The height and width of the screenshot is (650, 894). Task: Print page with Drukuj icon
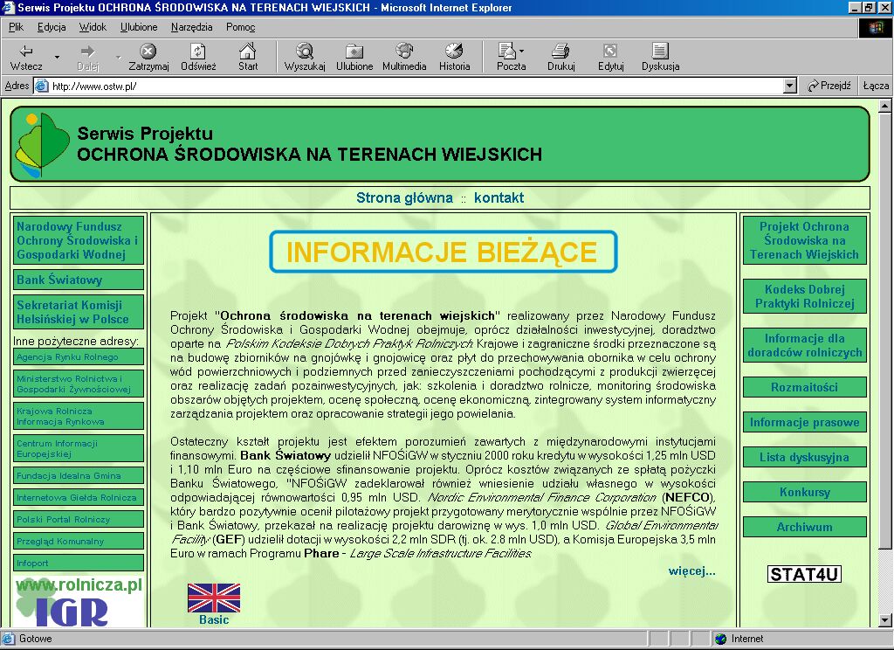coord(560,51)
